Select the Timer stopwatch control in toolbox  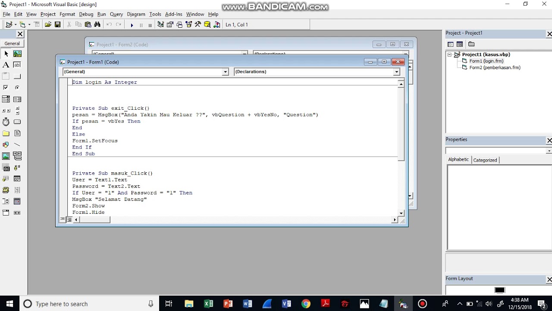(6, 122)
